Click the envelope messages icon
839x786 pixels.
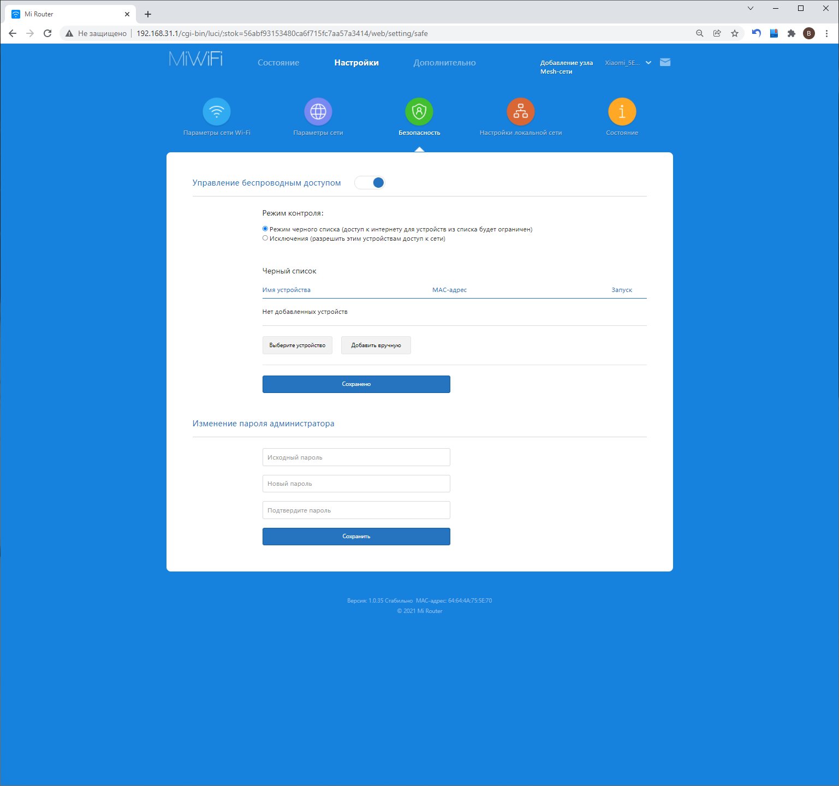click(665, 62)
